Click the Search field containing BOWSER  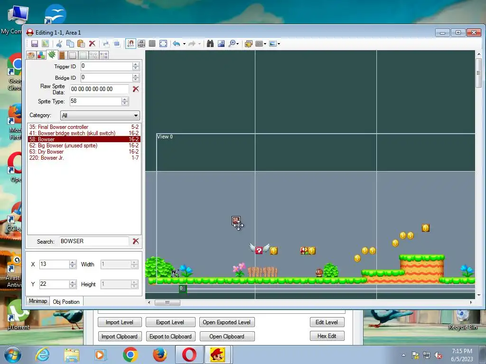(94, 241)
